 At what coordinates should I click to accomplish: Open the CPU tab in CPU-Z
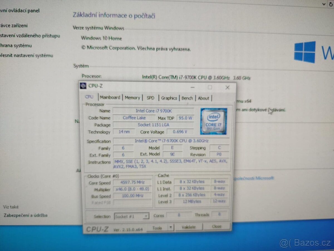tap(90, 97)
